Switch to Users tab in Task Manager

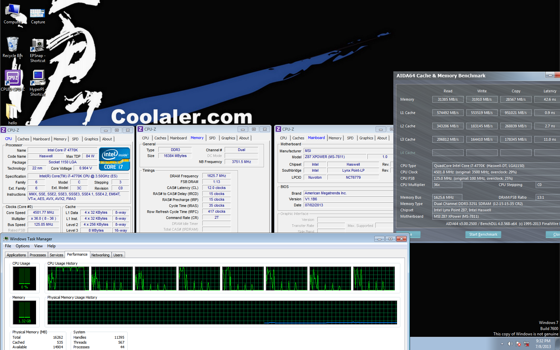coord(118,255)
